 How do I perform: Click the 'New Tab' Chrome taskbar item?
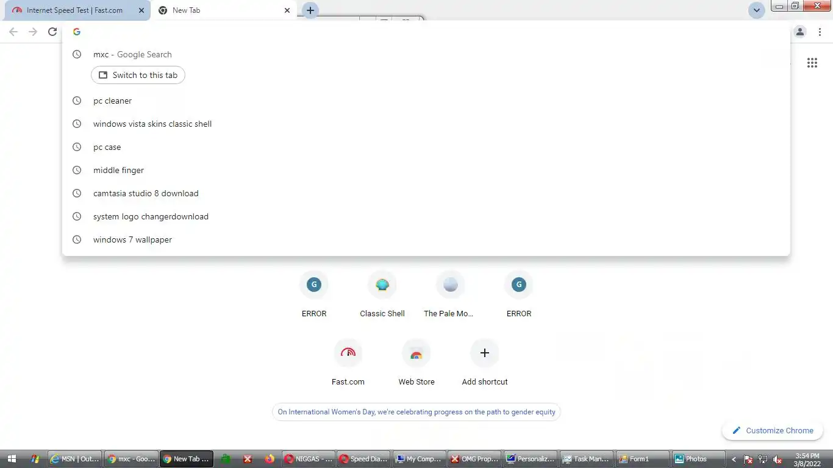pos(187,459)
